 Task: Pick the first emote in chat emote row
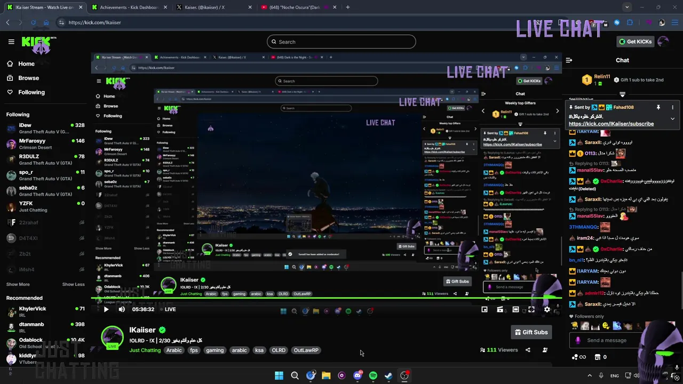coord(574,326)
